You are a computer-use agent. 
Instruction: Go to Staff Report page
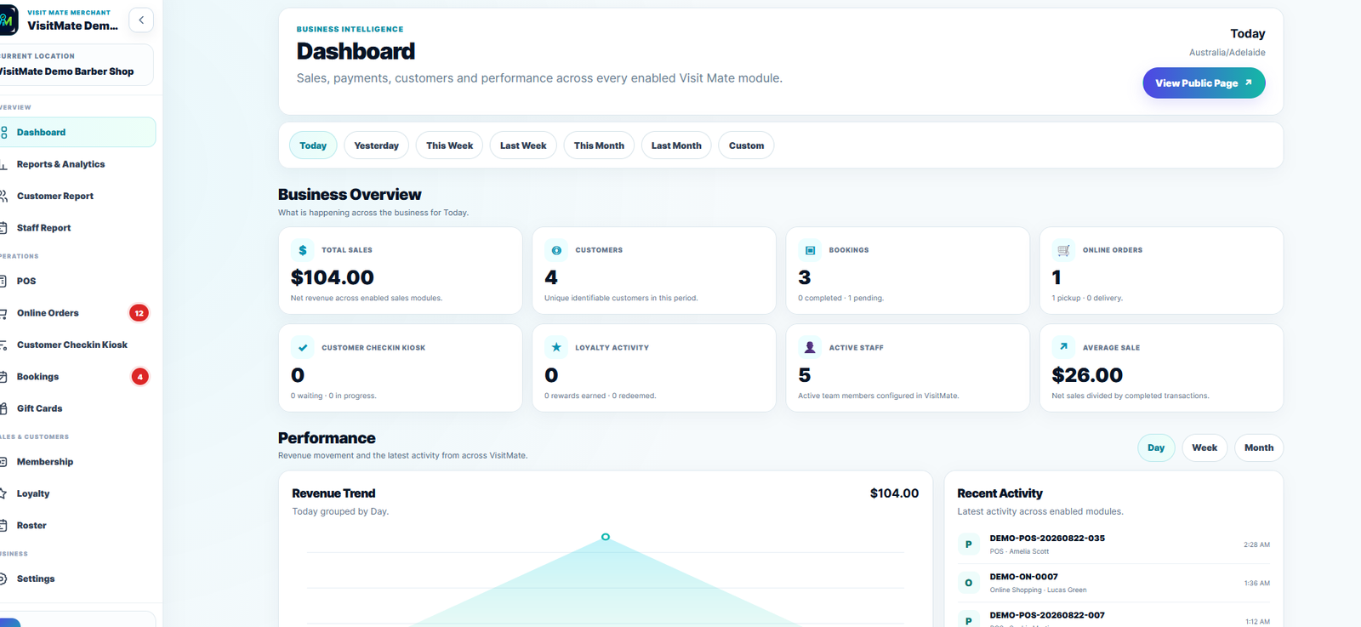click(x=77, y=228)
